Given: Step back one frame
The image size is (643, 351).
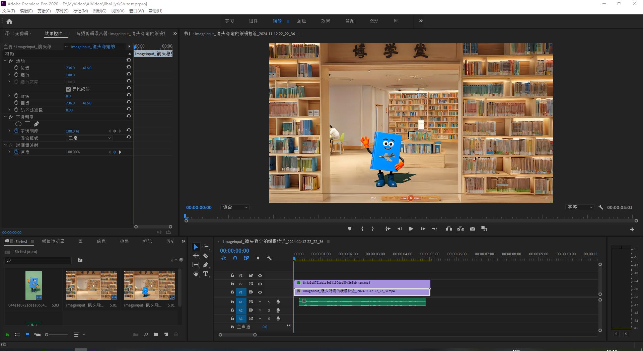Looking at the screenshot, I should click(x=400, y=229).
